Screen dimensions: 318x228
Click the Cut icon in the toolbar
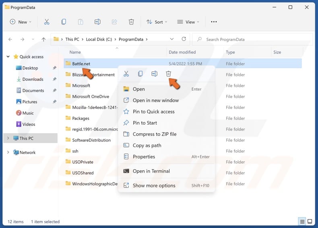tap(47, 22)
